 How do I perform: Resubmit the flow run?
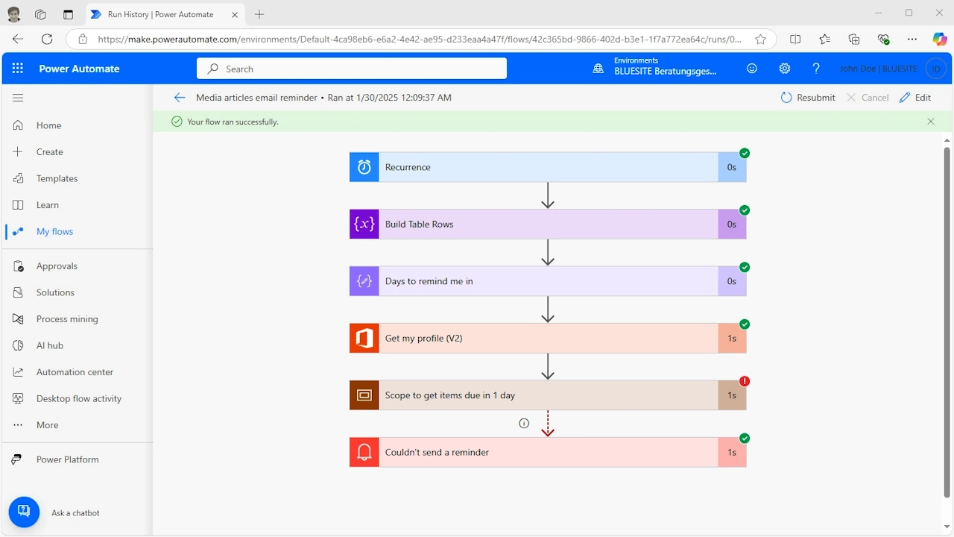808,97
